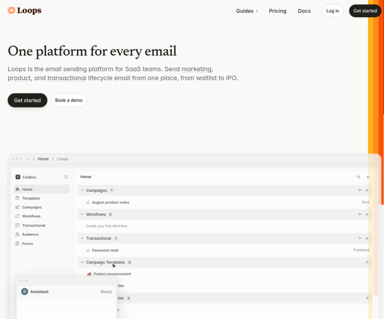Collapse the Transactional section chevron
The image size is (384, 319).
coord(82,239)
